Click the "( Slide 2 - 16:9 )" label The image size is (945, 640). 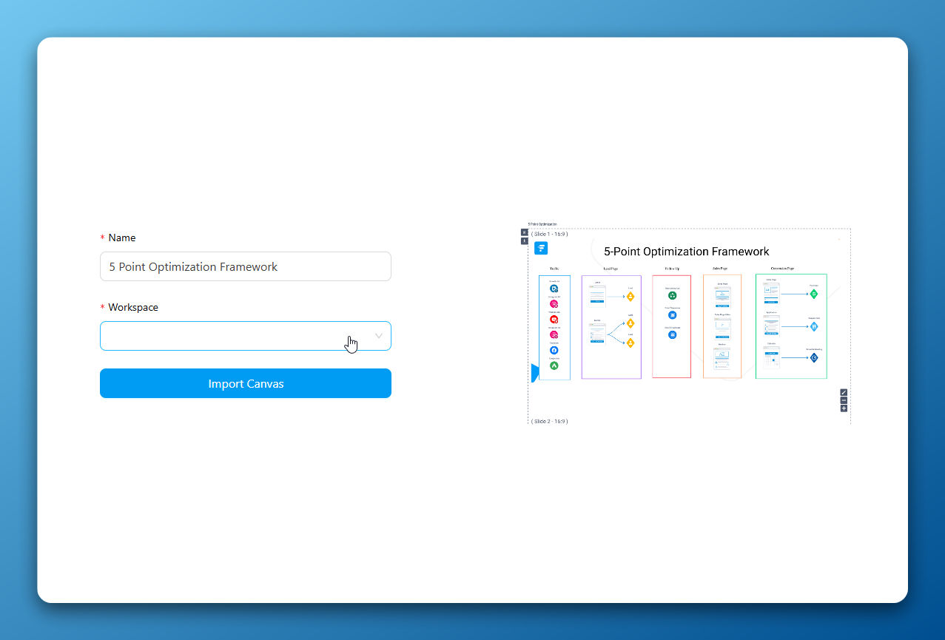click(x=550, y=421)
